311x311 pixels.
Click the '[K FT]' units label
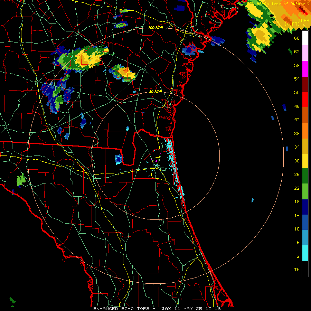[x=292, y=24]
